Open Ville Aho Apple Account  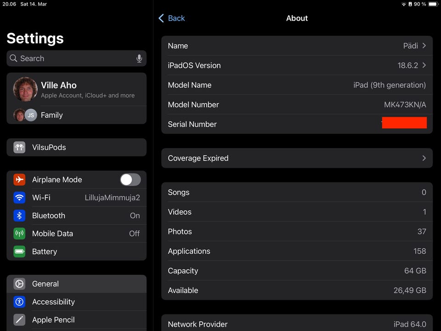(x=76, y=89)
